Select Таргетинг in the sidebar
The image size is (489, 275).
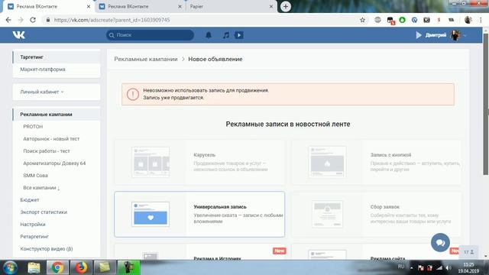coord(57,57)
